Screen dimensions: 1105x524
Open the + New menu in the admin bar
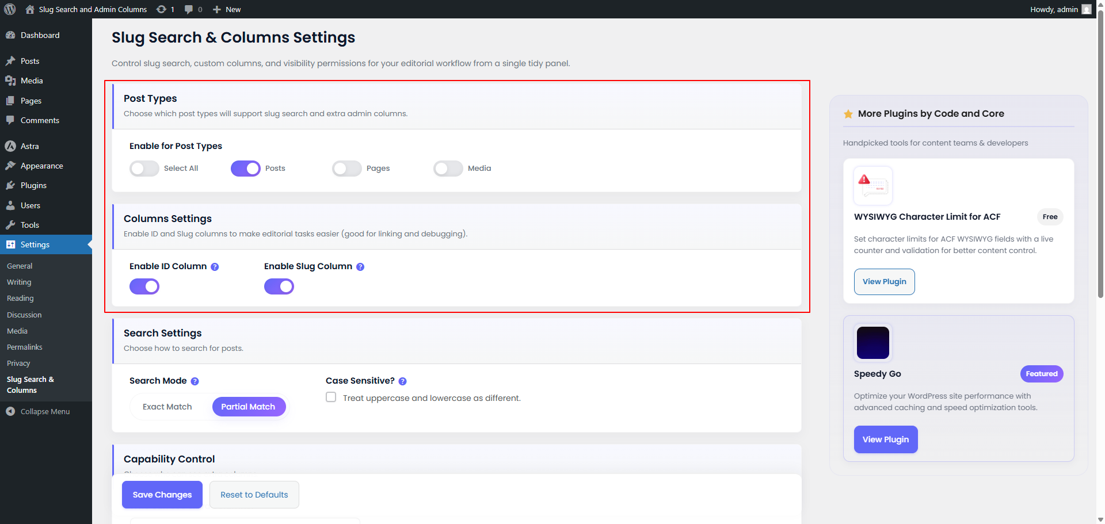tap(226, 9)
